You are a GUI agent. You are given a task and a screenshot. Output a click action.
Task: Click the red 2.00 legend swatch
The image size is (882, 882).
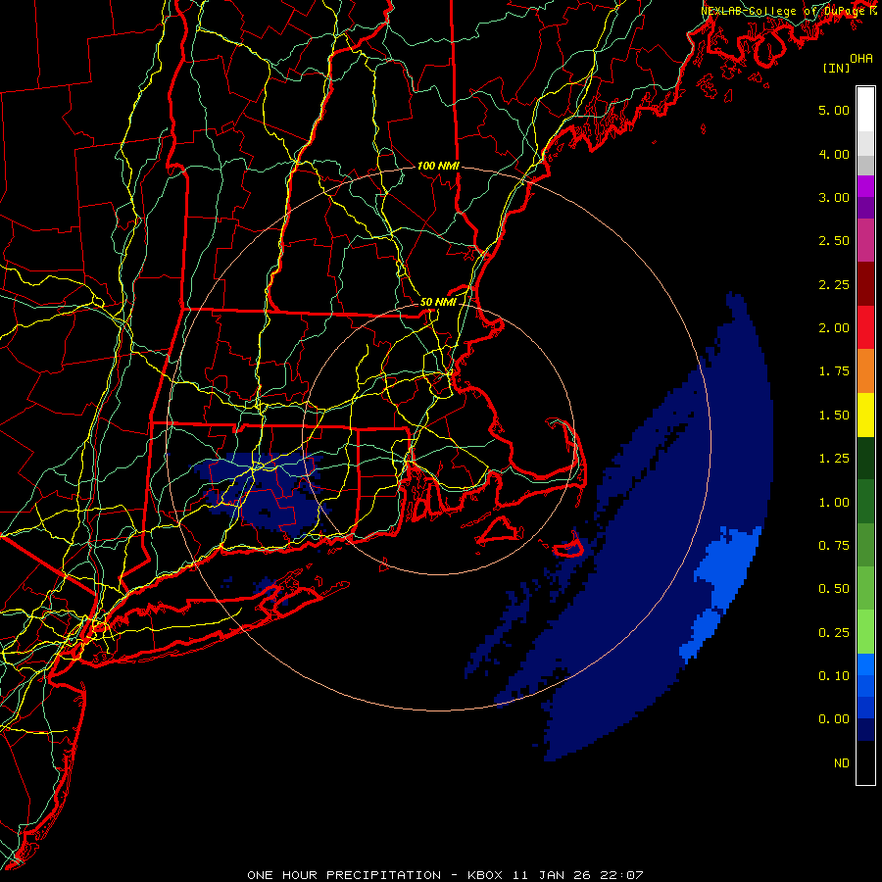pyautogui.click(x=865, y=327)
